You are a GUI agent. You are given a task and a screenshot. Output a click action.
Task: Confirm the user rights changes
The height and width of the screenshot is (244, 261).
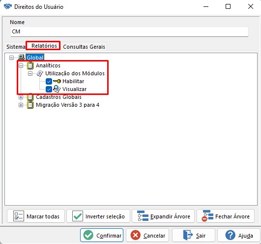102,235
